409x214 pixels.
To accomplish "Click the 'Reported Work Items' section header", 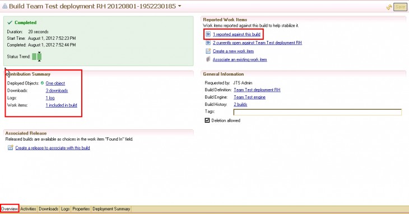I will point(225,20).
